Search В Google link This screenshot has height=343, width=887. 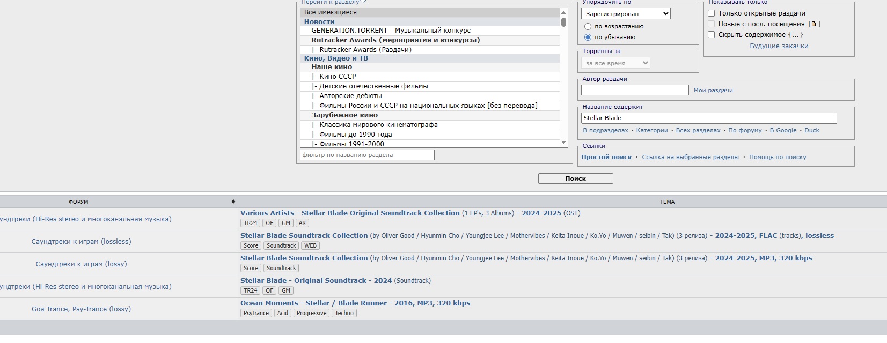[783, 130]
